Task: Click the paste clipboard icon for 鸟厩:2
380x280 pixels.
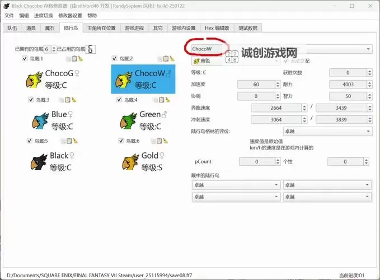Action: point(166,58)
